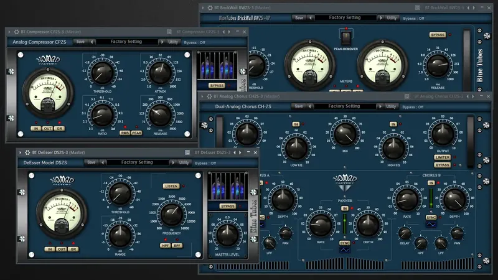Click the DeEsser FREQUENCY knob
Image resolution: width=498 pixels, height=280 pixels.
[x=172, y=214]
